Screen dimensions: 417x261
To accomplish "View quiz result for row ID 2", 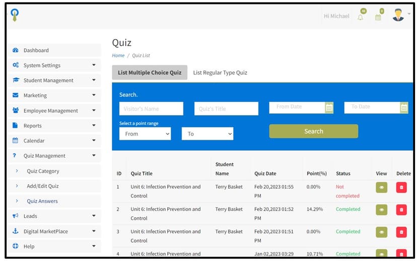I will coord(381,210).
